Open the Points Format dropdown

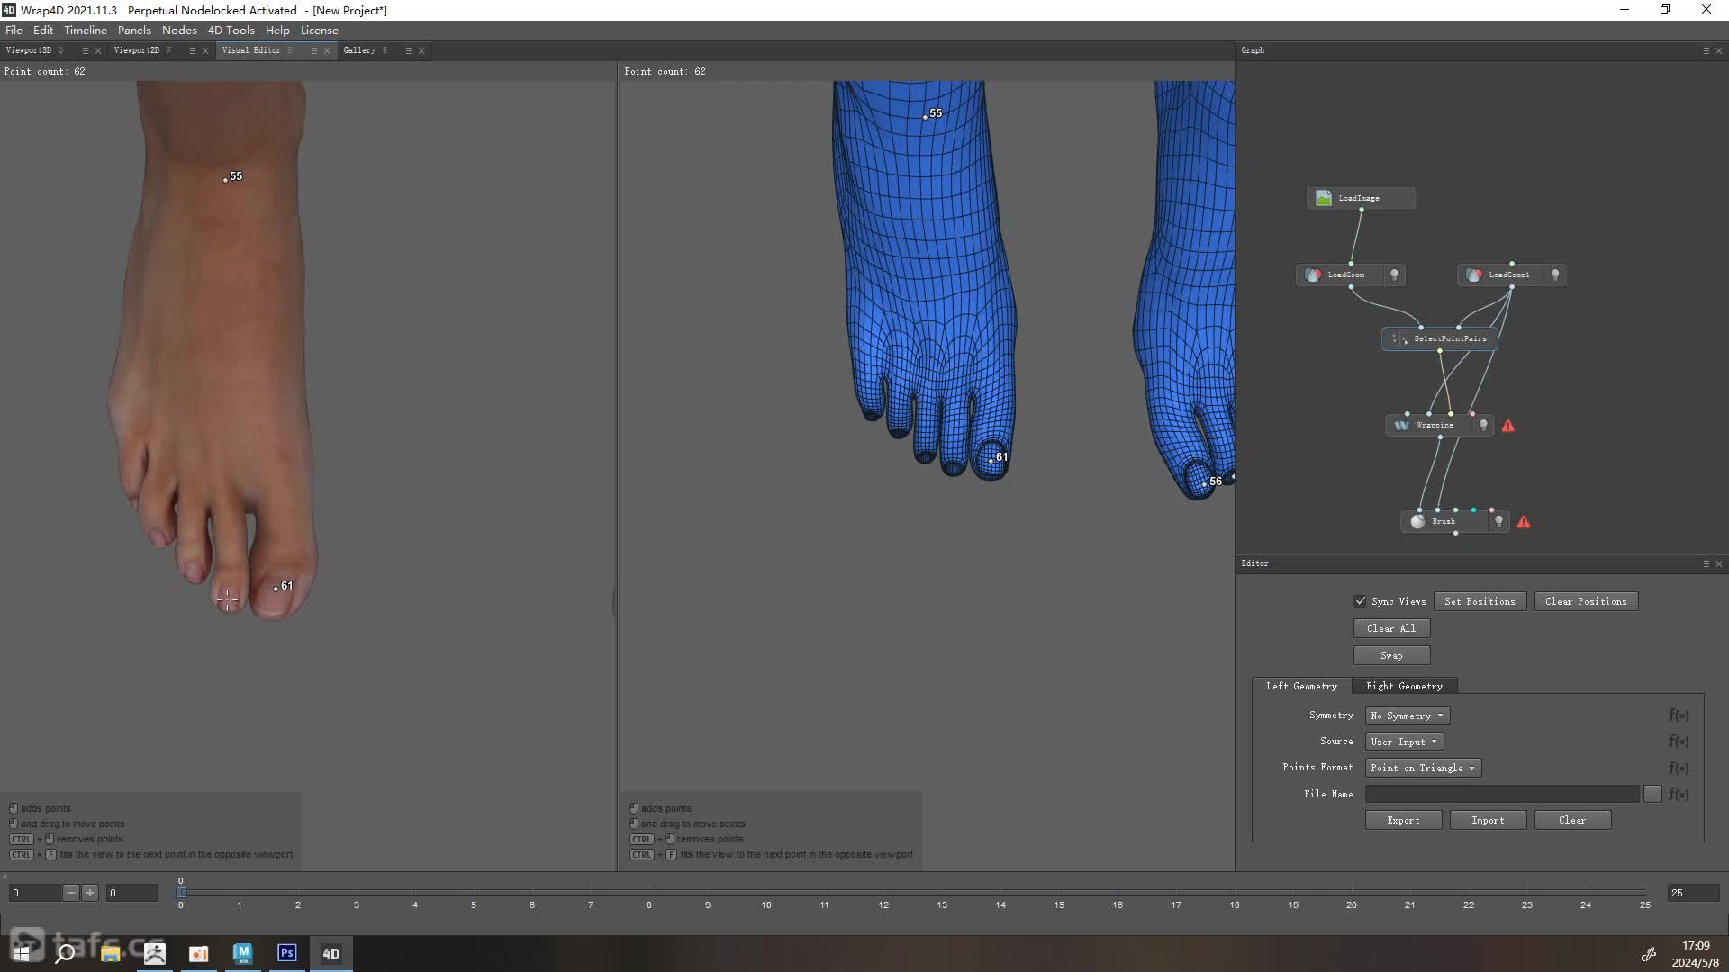pyautogui.click(x=1423, y=768)
